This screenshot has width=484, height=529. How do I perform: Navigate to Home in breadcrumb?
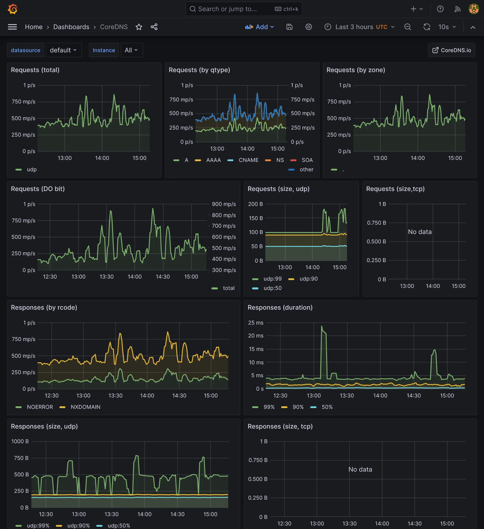point(34,27)
